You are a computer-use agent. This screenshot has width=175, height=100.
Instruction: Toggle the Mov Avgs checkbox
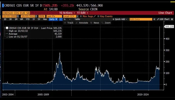pyautogui.click(x=81, y=16)
